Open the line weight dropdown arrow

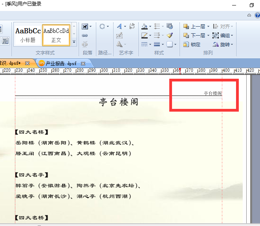coord(163,44)
